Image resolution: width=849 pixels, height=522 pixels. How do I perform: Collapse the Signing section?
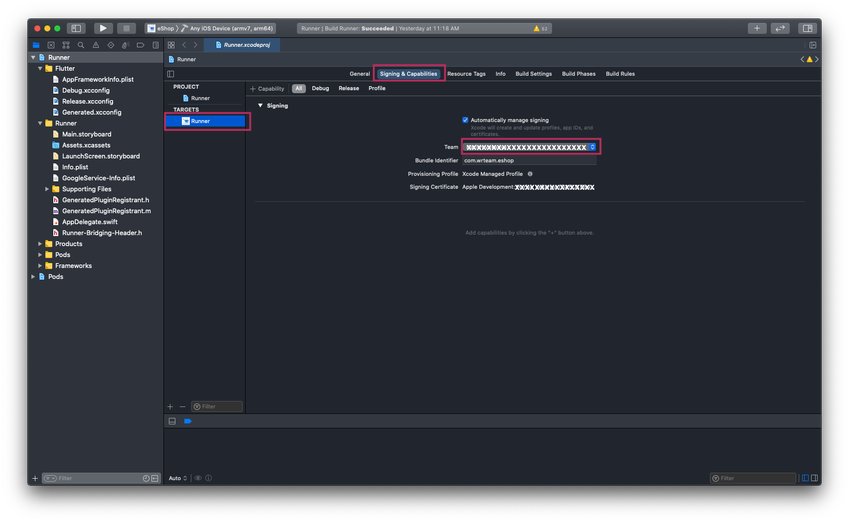pyautogui.click(x=260, y=106)
